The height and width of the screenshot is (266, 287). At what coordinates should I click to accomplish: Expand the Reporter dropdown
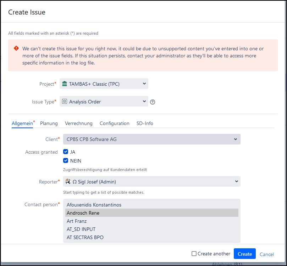(x=237, y=182)
